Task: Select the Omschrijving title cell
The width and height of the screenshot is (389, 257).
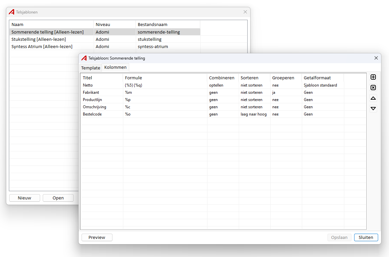Action: coord(102,107)
